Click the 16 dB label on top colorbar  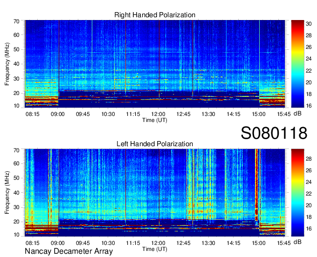(309, 105)
